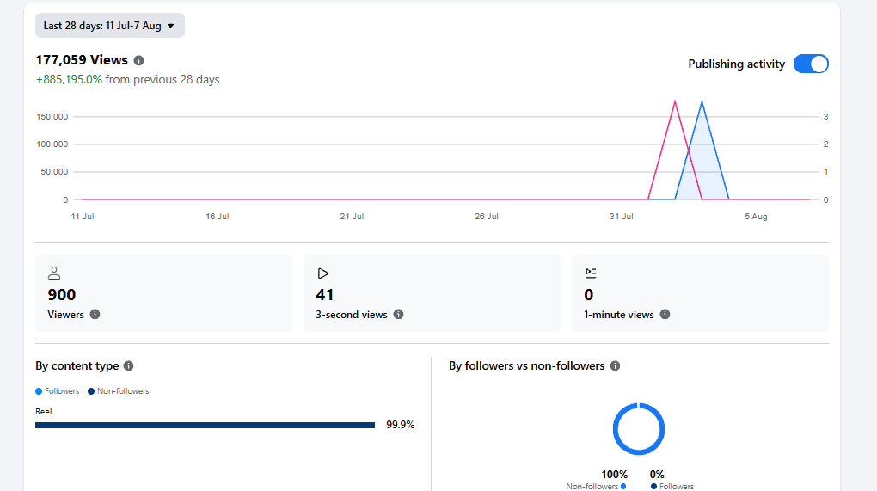This screenshot has height=491, width=877.
Task: Click the play icon in the 3-second views card
Action: 322,273
